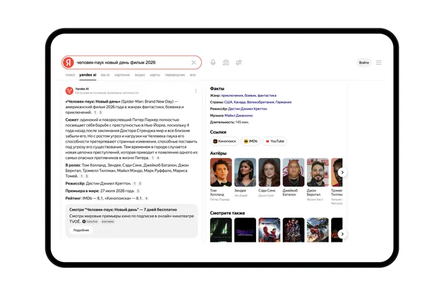Open the fourth Avengers-style poster in Смотрите также
The height and width of the screenshot is (296, 444).
click(x=293, y=230)
